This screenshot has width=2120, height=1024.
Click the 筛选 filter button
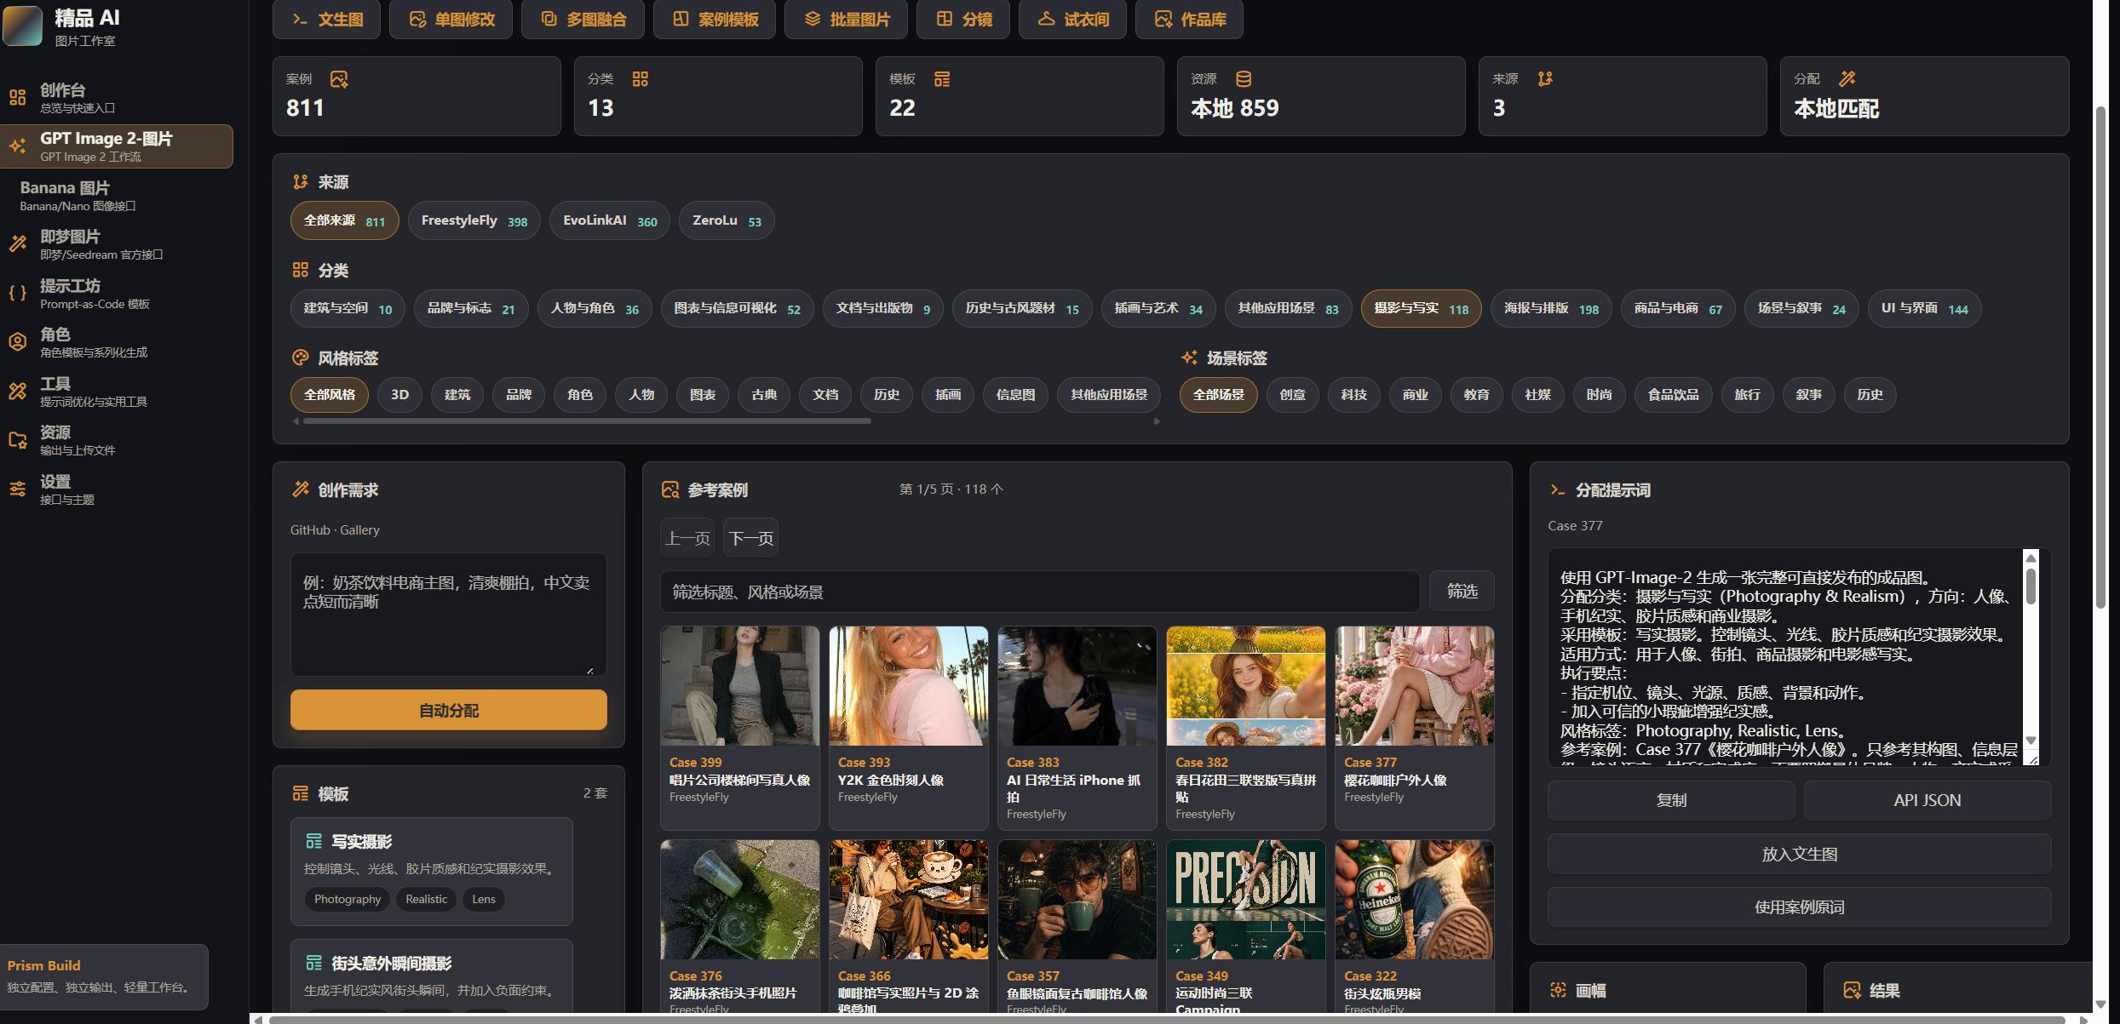click(1462, 591)
